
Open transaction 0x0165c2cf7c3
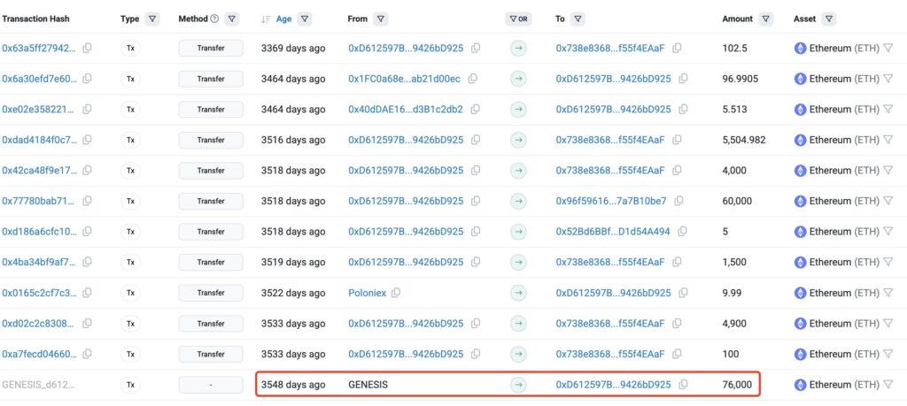coord(39,293)
